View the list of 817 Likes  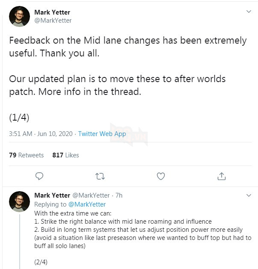point(65,155)
